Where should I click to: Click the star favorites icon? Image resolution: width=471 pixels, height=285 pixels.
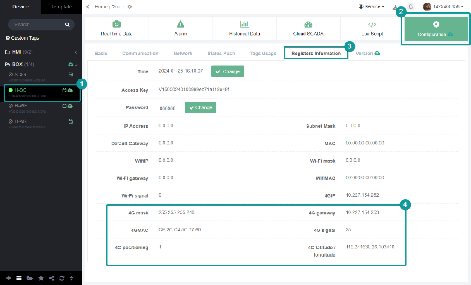pyautogui.click(x=41, y=278)
